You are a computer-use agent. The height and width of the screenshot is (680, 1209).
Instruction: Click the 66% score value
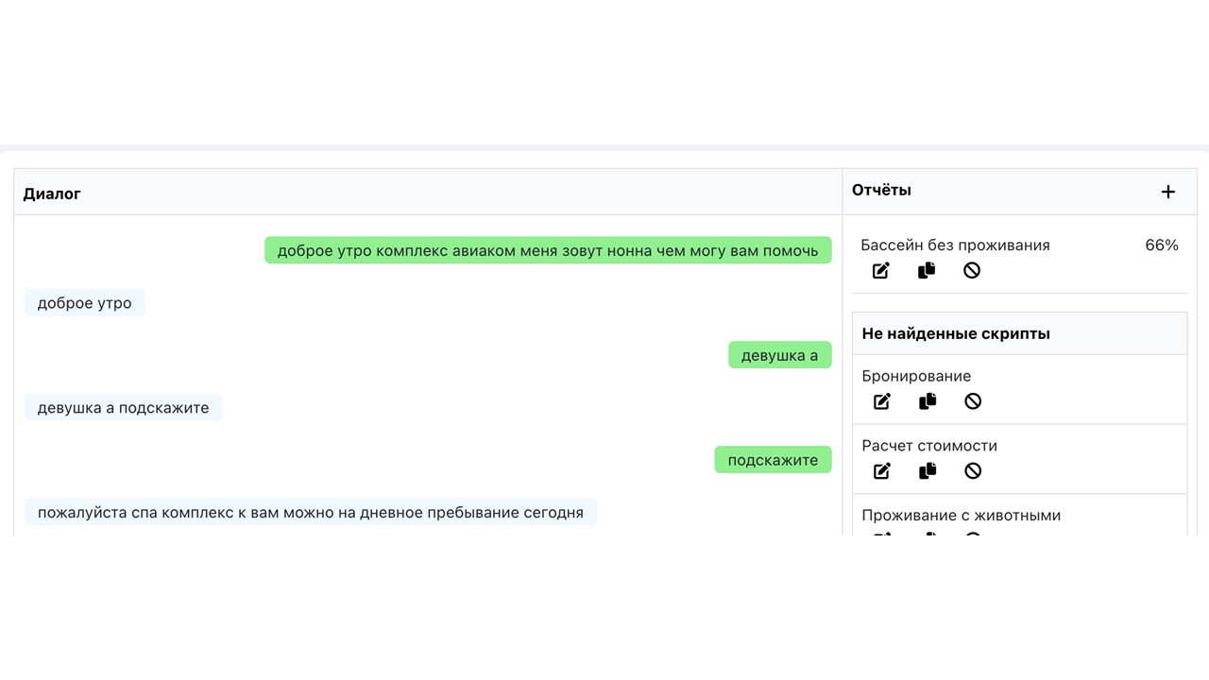(x=1162, y=246)
